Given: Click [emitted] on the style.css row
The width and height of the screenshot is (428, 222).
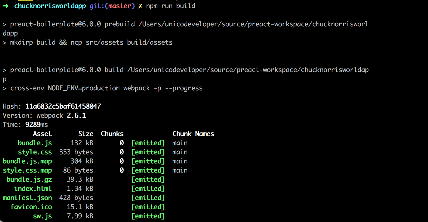Looking at the screenshot, I should (x=148, y=152).
